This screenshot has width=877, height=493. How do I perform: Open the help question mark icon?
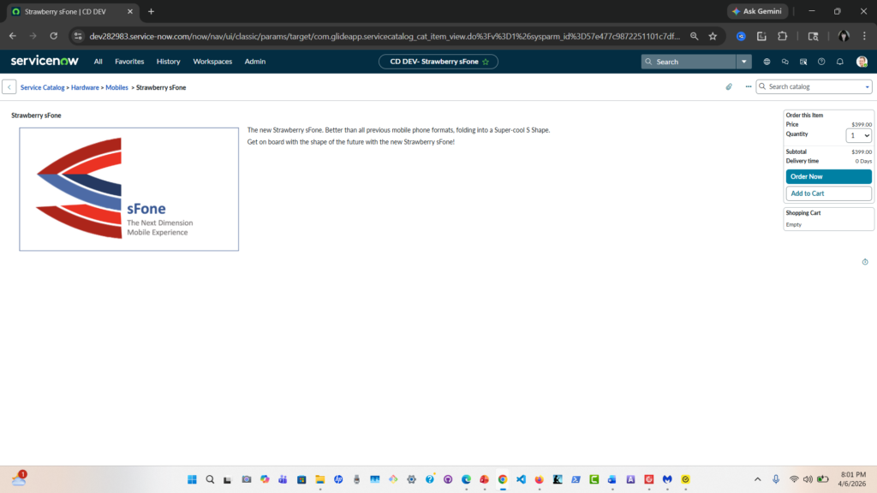[821, 62]
